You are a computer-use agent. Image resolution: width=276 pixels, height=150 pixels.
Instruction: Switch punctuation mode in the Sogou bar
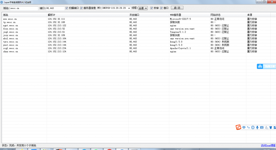click(x=248, y=127)
